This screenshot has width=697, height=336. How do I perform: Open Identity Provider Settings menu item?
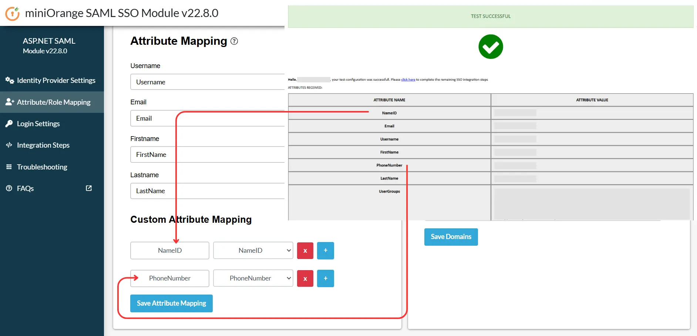(x=52, y=80)
